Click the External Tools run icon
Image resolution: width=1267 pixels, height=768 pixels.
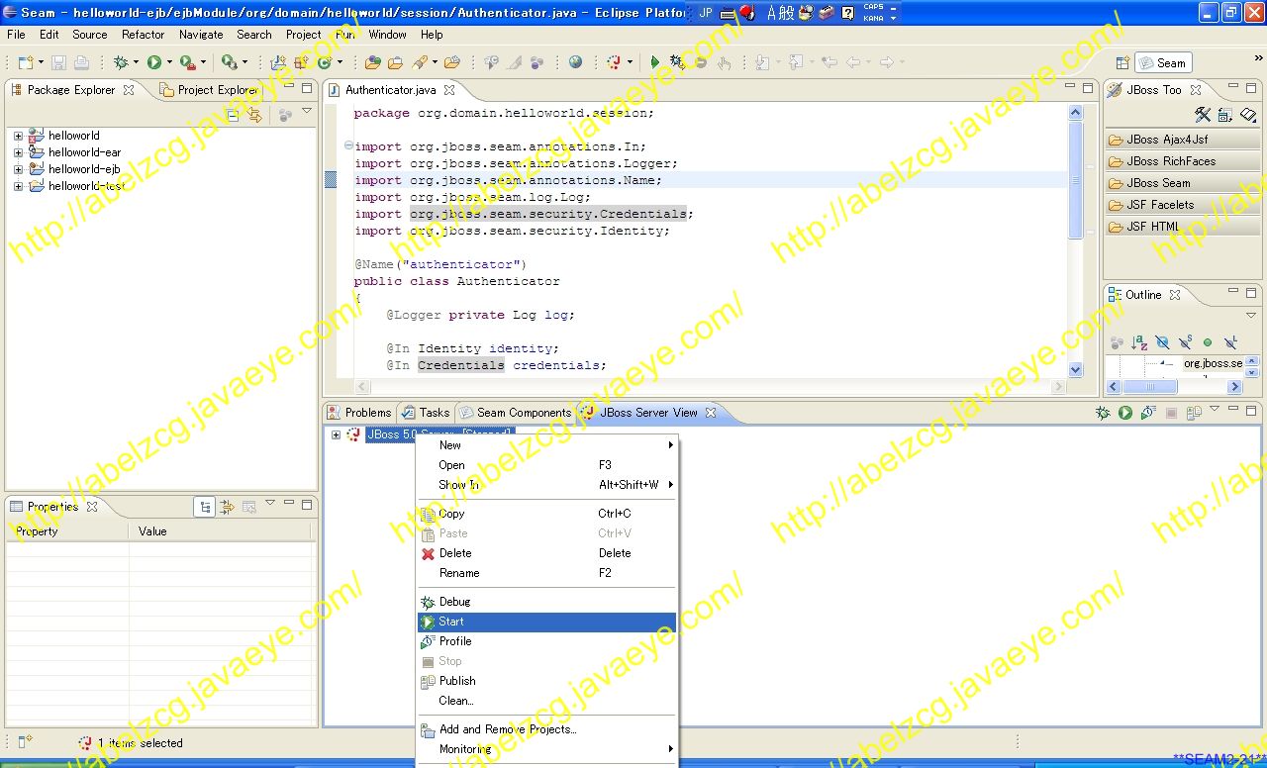[x=186, y=62]
